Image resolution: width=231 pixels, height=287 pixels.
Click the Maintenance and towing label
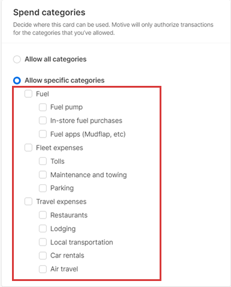coord(89,175)
